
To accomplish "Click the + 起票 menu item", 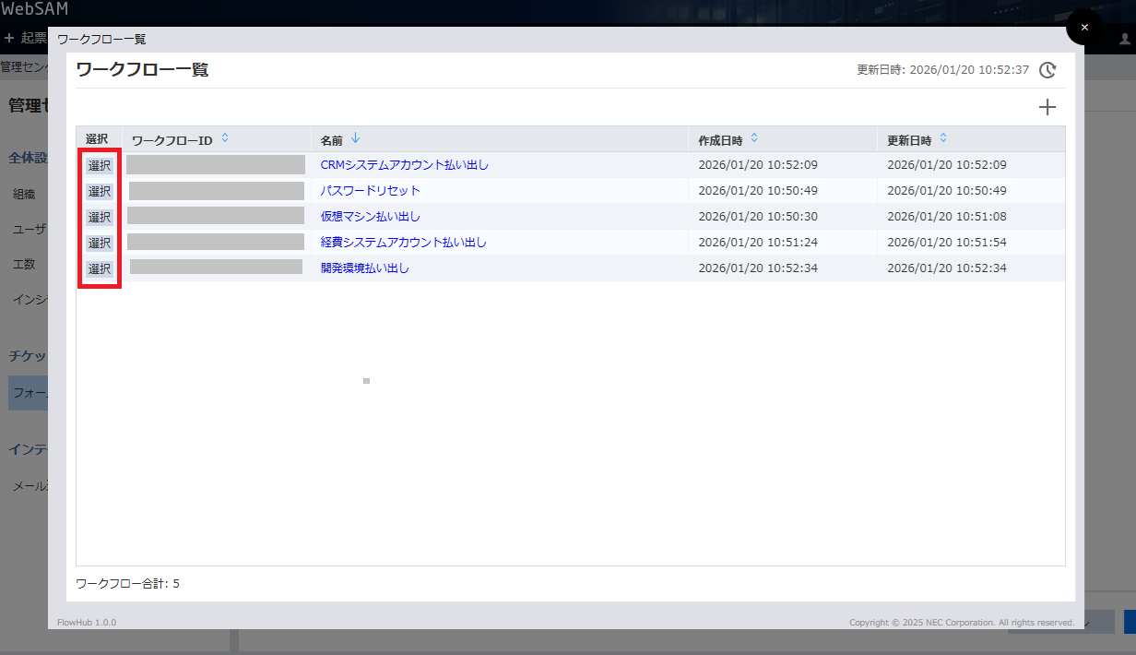I will [x=26, y=38].
